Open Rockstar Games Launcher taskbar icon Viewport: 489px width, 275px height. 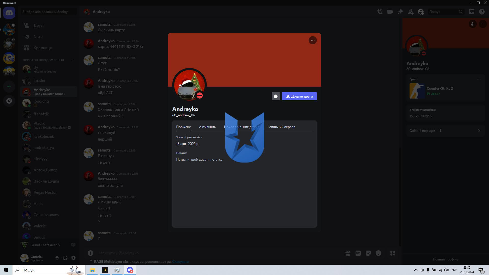click(x=105, y=270)
